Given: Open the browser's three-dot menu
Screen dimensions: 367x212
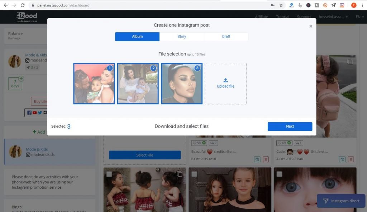Looking at the screenshot, I should [362, 5].
